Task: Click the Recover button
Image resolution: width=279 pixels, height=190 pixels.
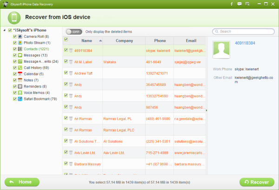Action: coord(257,182)
